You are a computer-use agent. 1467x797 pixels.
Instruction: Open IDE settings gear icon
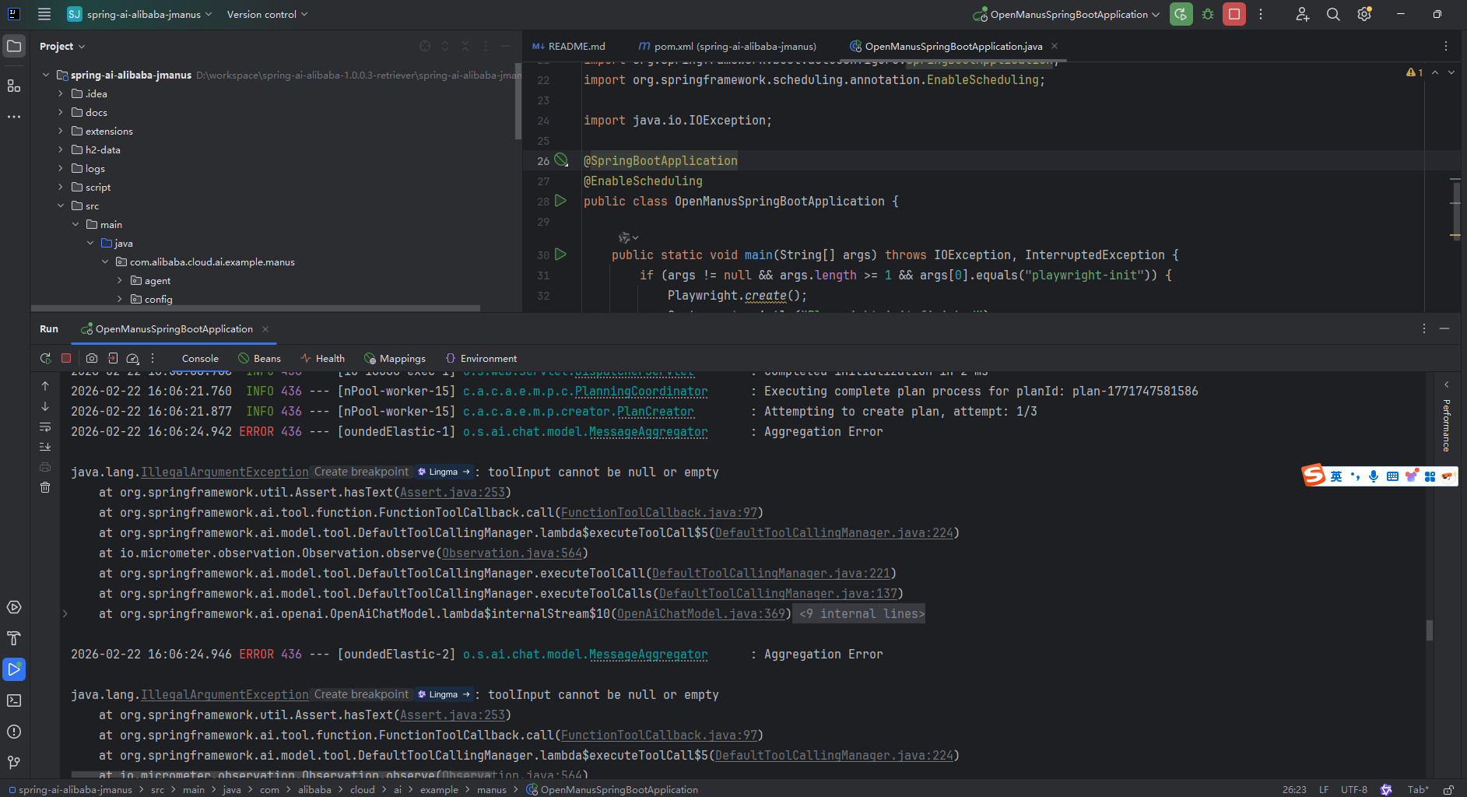[1364, 14]
